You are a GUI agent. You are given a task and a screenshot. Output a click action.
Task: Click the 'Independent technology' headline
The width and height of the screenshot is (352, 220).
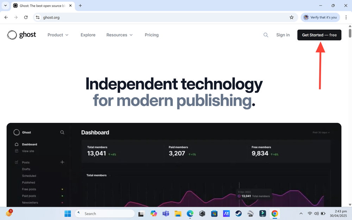(174, 84)
